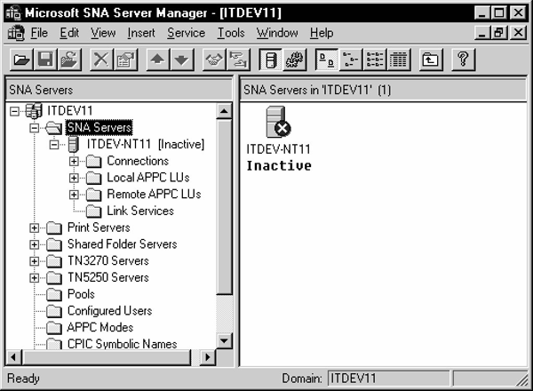
Task: Expand the Connections folder node
Action: click(74, 161)
